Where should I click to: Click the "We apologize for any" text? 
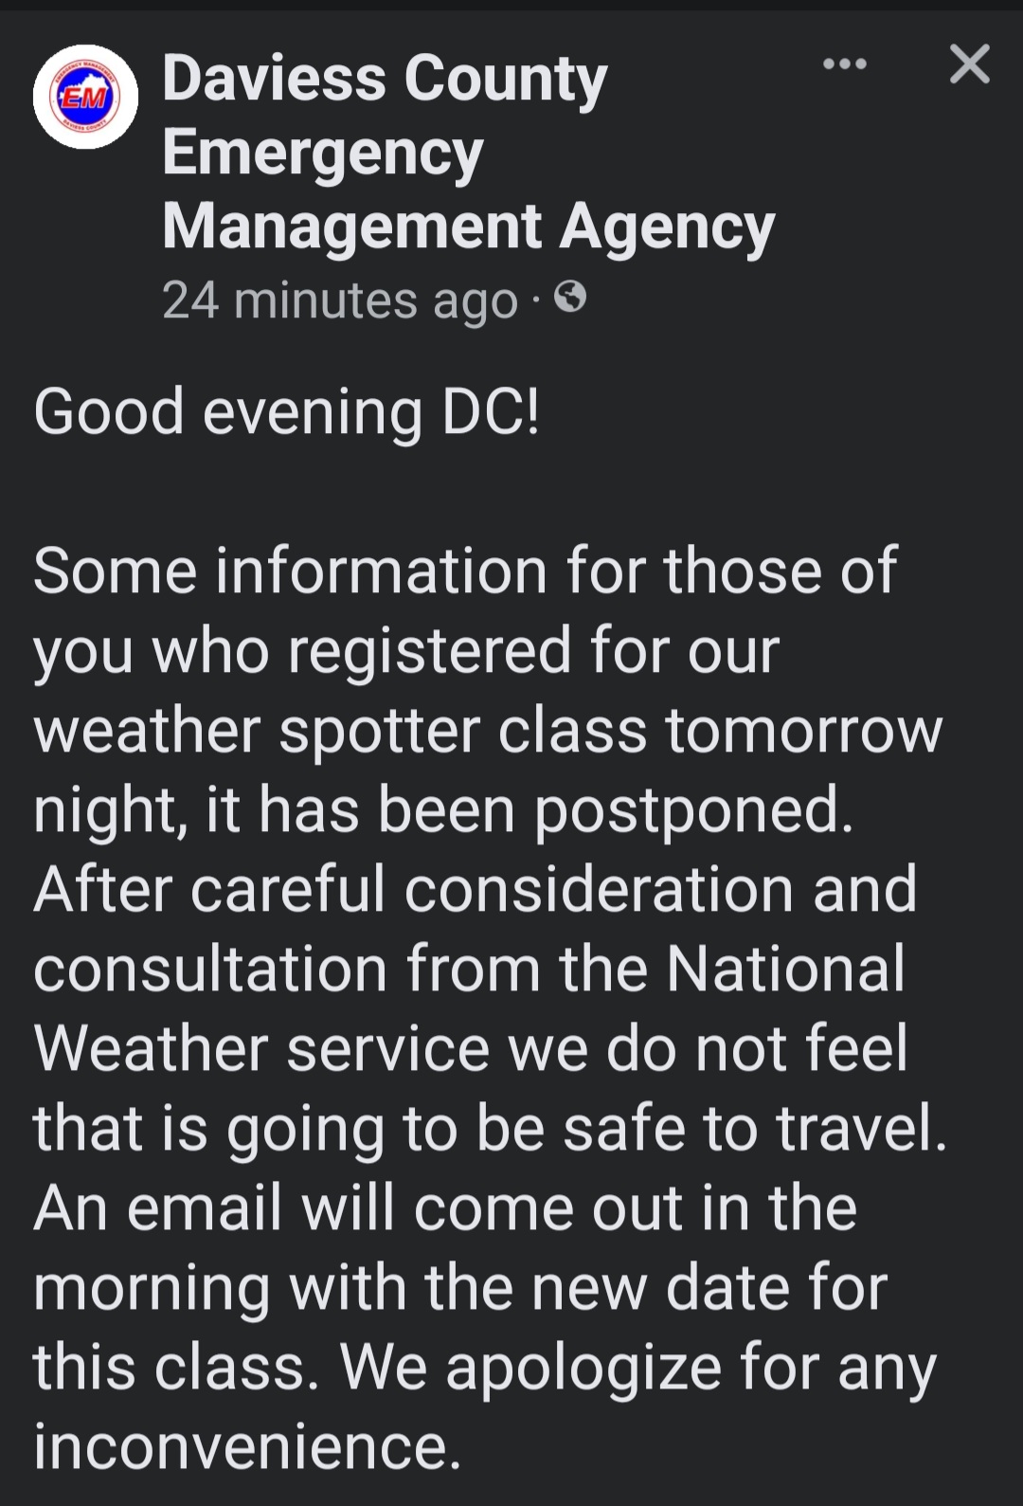pyautogui.click(x=637, y=1368)
